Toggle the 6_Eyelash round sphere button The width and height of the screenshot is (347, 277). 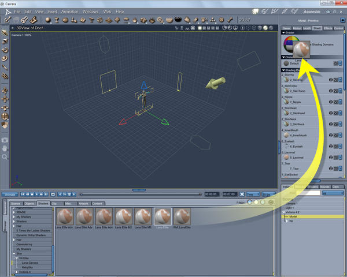pos(331,146)
